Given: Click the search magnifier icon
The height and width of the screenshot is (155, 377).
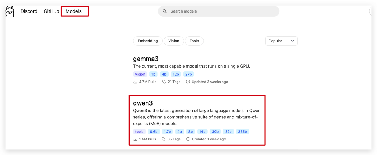Looking at the screenshot, I should (x=165, y=11).
